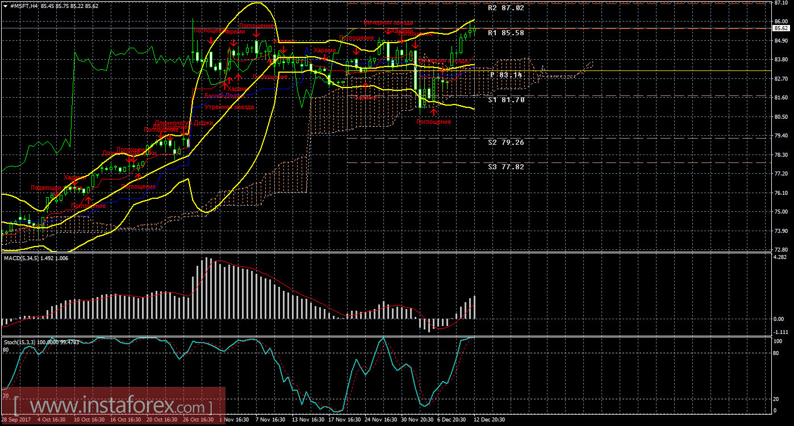Select the R2 87.02 resistance label
The height and width of the screenshot is (426, 794).
[505, 9]
